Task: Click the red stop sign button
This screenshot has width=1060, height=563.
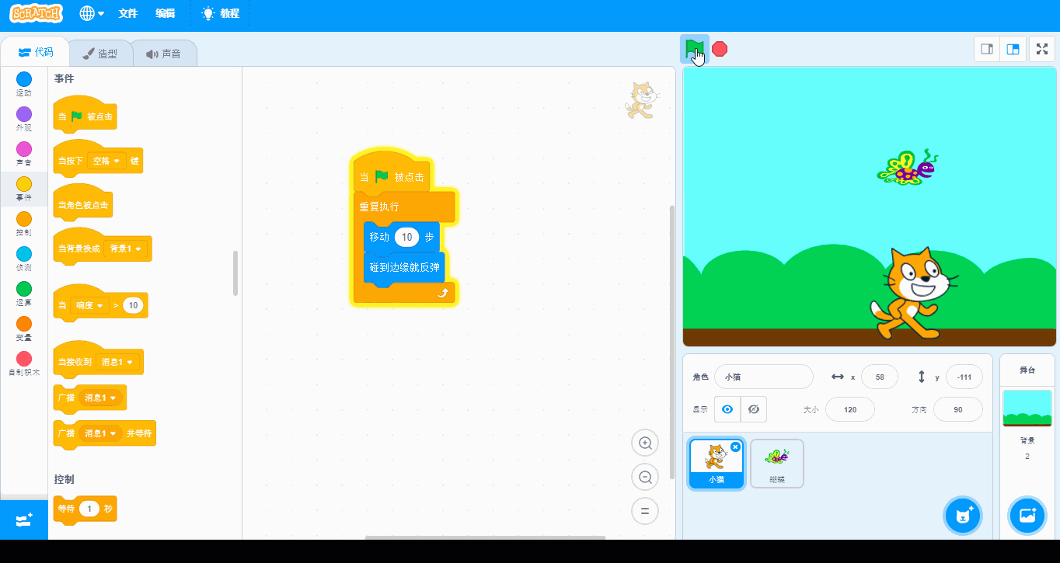Action: tap(720, 49)
